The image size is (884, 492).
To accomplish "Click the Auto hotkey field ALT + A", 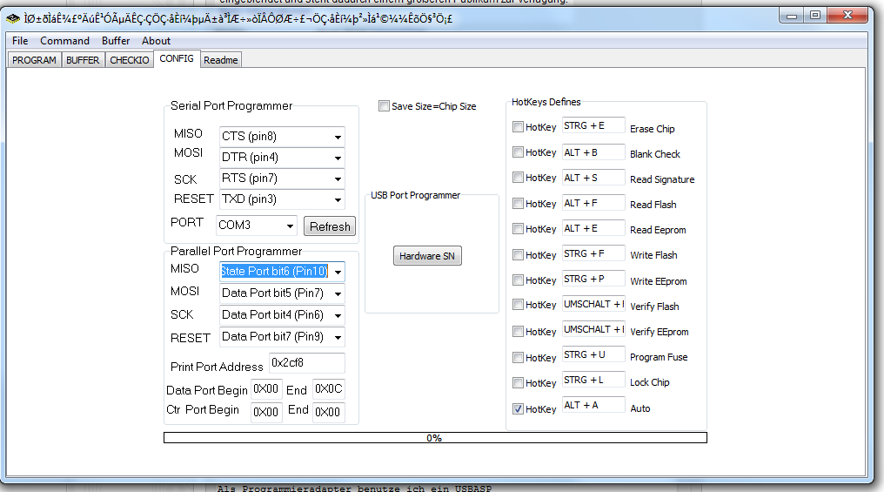I will [593, 405].
